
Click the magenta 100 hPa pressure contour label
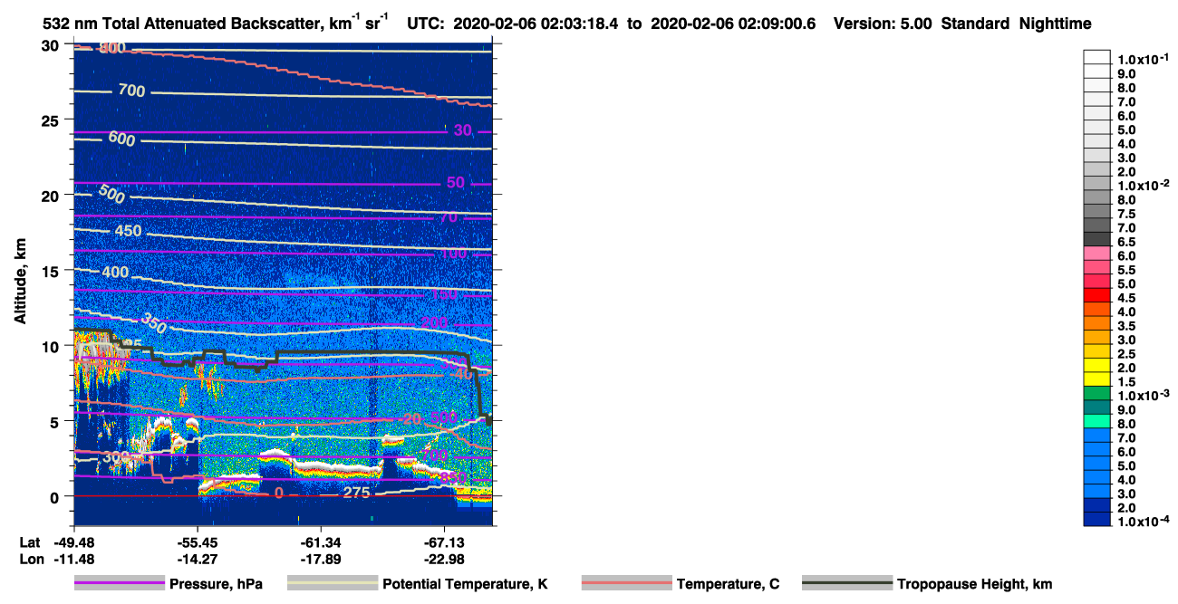click(454, 254)
